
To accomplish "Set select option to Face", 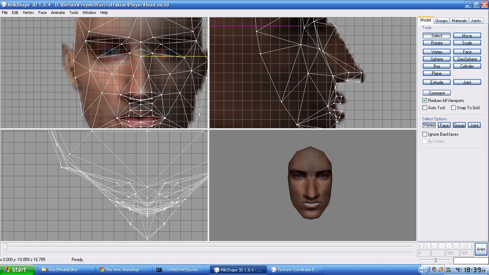I will click(444, 125).
